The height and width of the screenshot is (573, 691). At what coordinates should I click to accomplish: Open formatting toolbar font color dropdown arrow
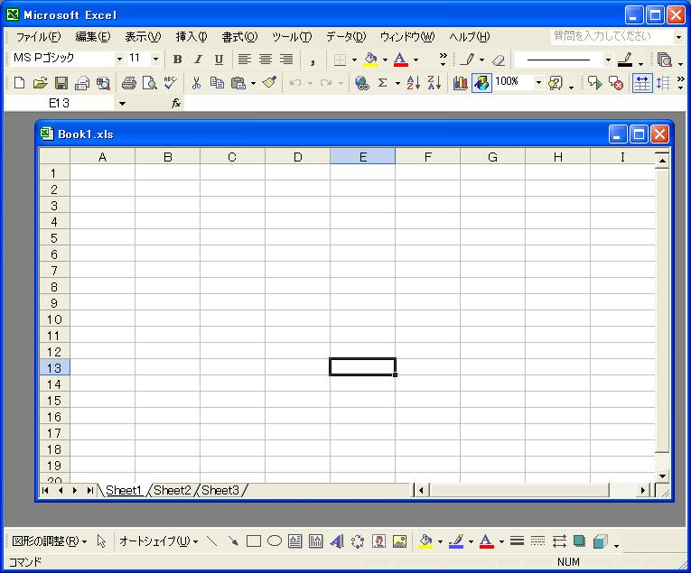[x=416, y=60]
